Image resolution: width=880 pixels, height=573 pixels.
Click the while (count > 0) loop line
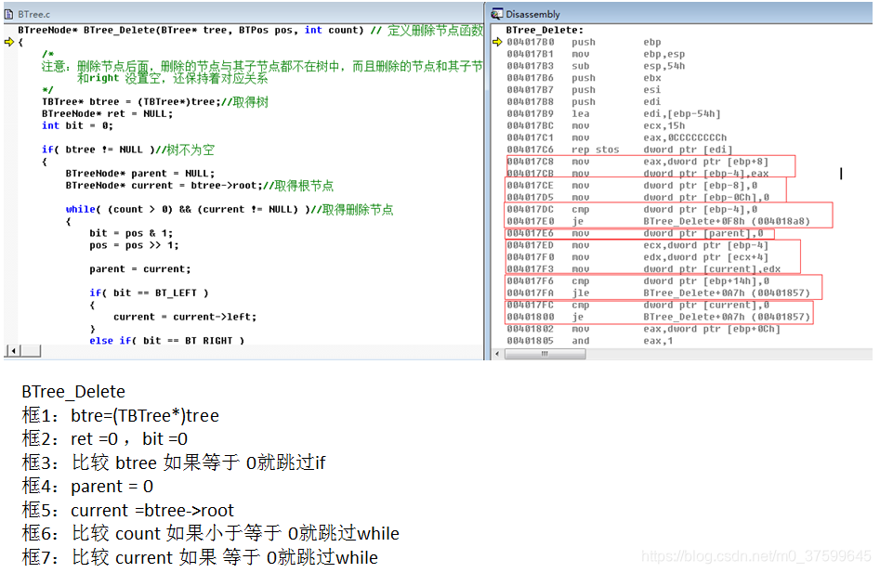click(229, 210)
